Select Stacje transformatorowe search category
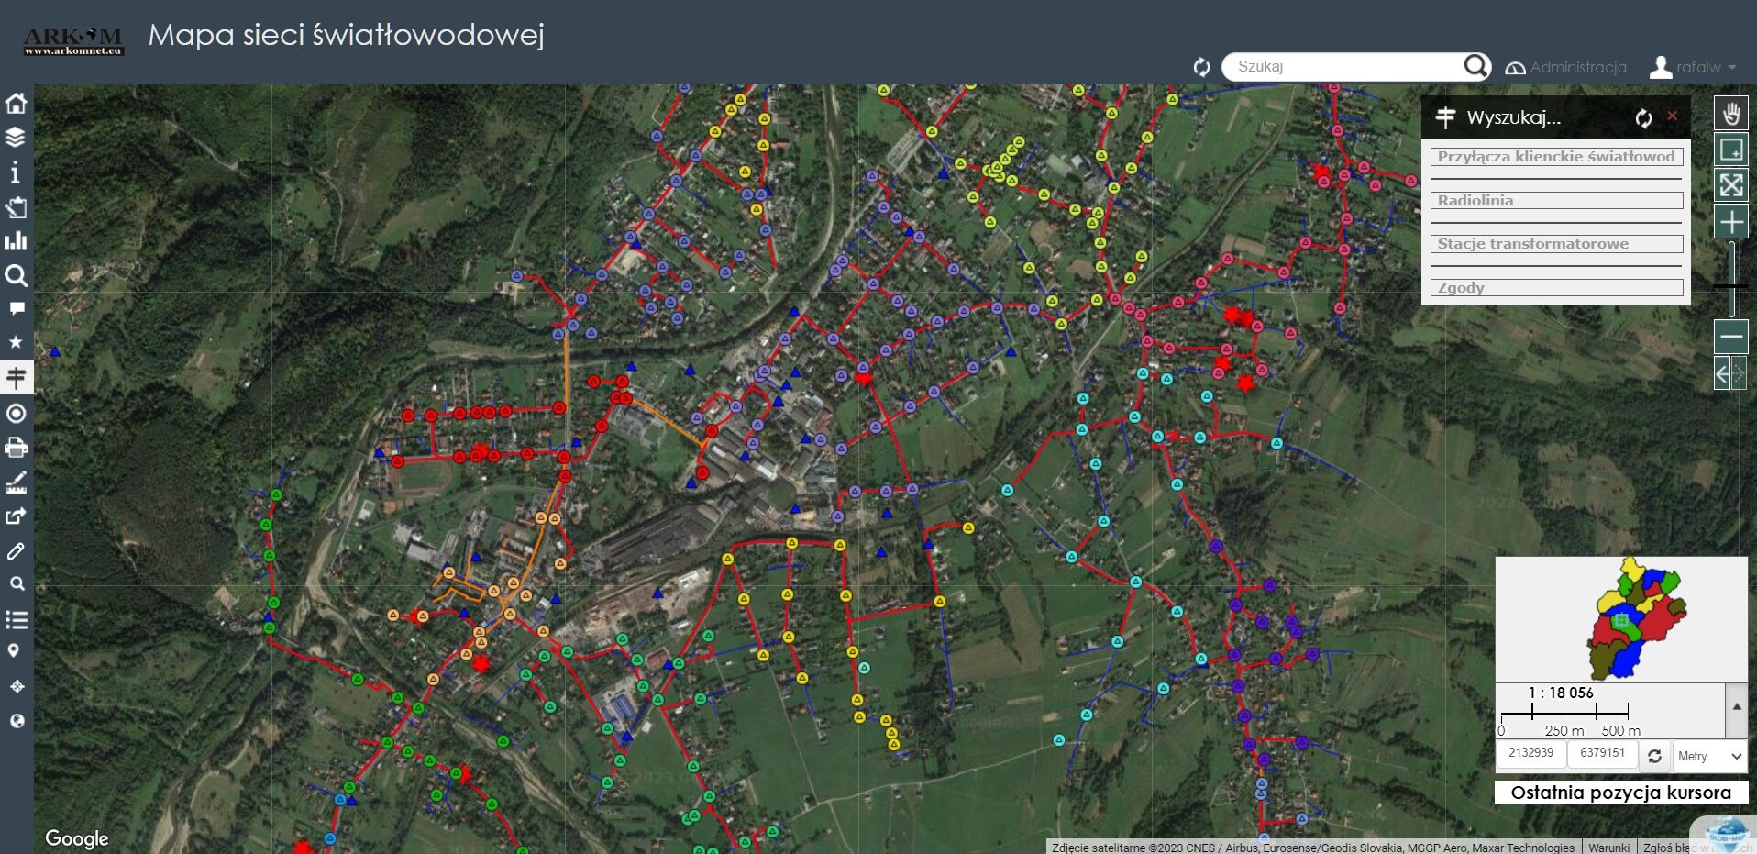 coord(1556,244)
